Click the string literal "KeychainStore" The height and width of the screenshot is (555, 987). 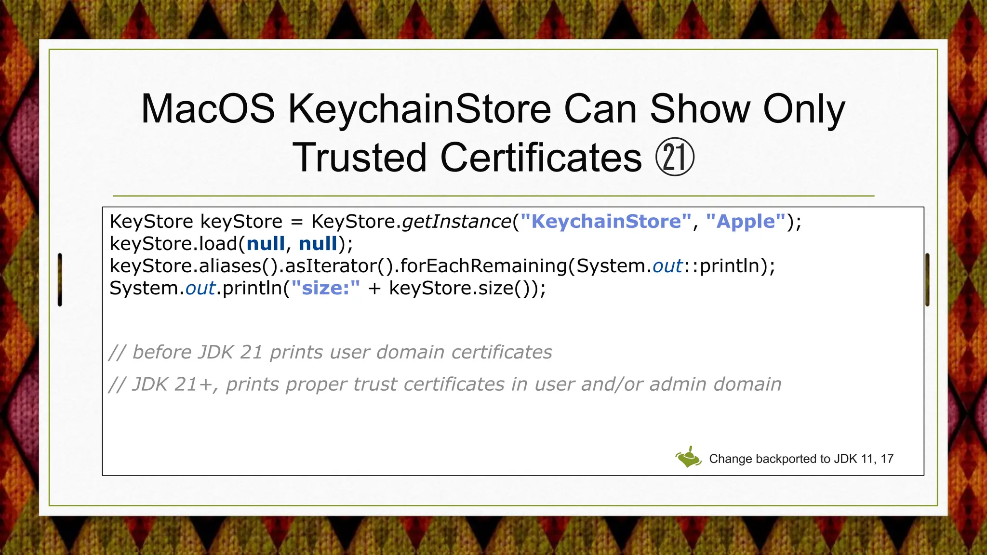click(606, 222)
